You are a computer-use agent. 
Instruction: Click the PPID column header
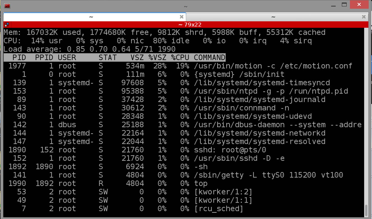[44, 57]
